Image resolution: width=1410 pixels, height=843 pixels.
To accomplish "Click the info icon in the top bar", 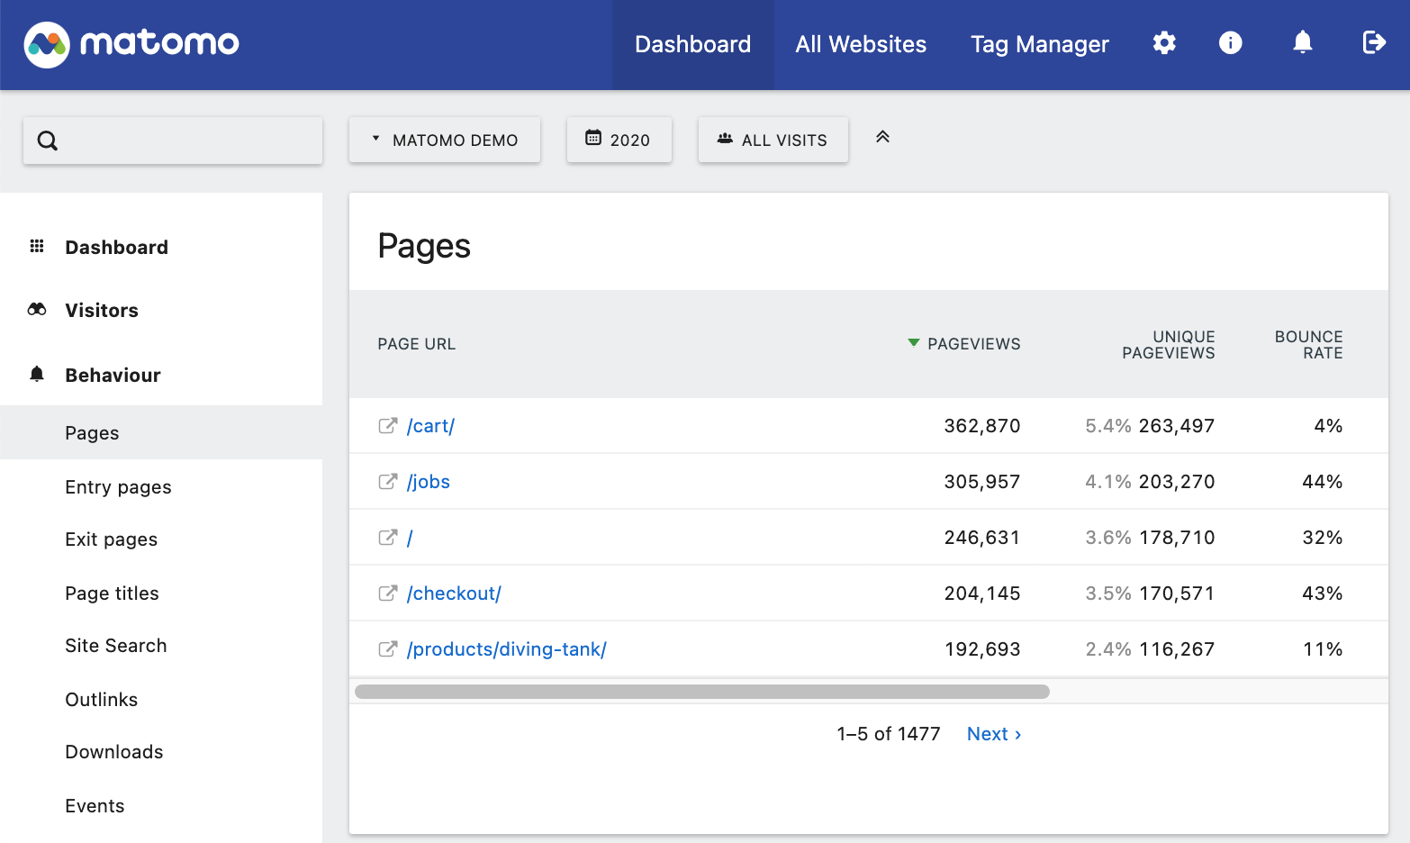I will pos(1230,42).
